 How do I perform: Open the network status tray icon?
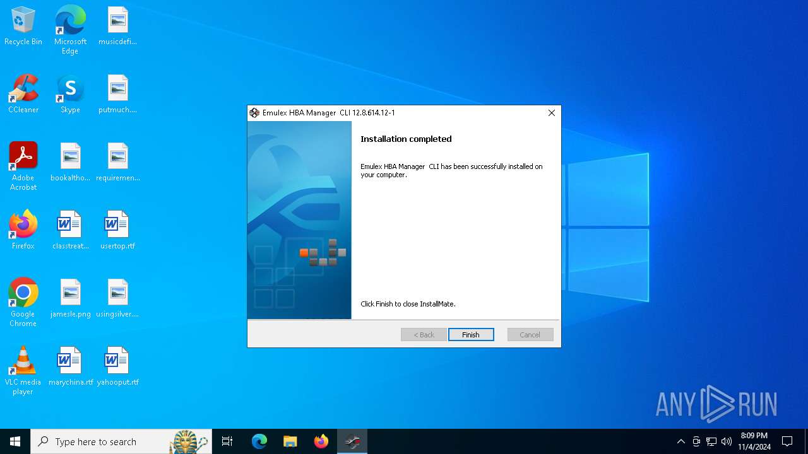(x=711, y=441)
